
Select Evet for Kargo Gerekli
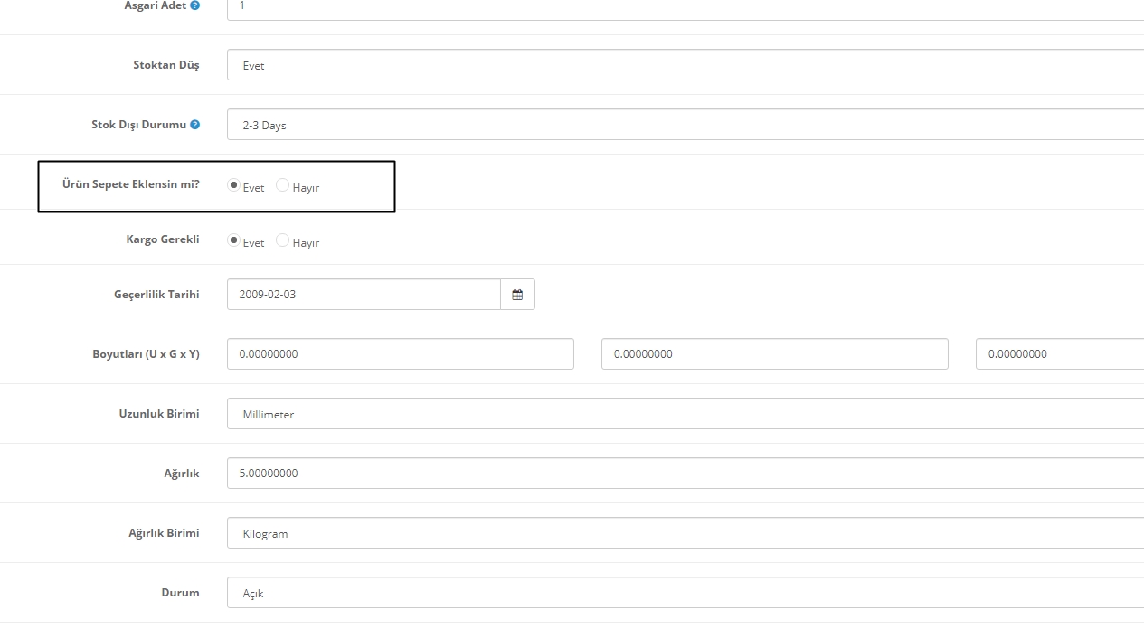(x=234, y=240)
